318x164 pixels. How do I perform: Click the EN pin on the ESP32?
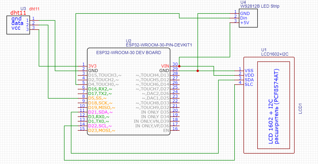coord(166,131)
